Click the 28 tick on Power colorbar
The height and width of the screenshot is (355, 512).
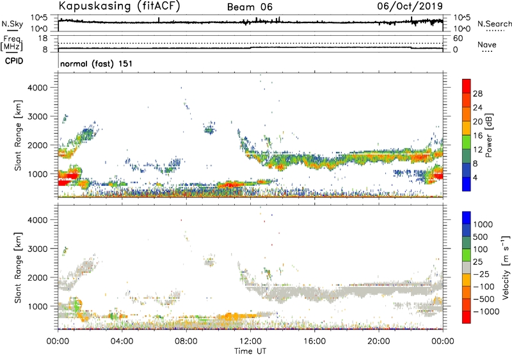477,94
